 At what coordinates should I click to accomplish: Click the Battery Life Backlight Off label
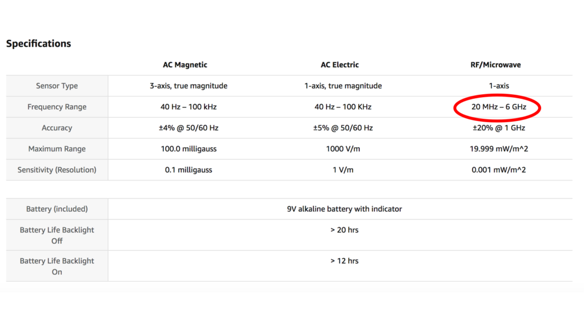(57, 235)
